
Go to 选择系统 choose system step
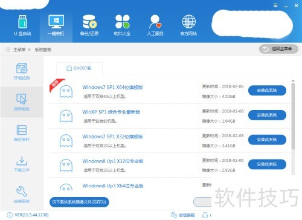pyautogui.click(x=22, y=102)
